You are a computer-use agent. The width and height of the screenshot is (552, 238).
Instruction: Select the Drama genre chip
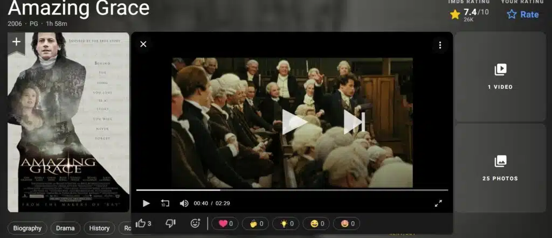pyautogui.click(x=65, y=228)
